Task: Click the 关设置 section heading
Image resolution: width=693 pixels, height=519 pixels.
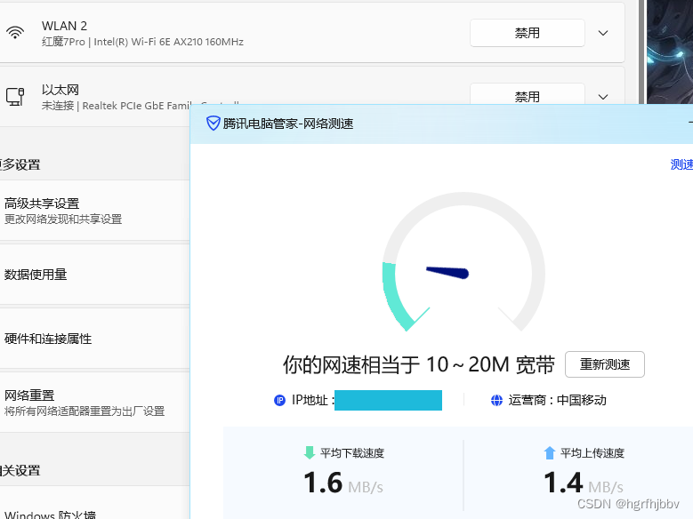Action: click(x=20, y=470)
